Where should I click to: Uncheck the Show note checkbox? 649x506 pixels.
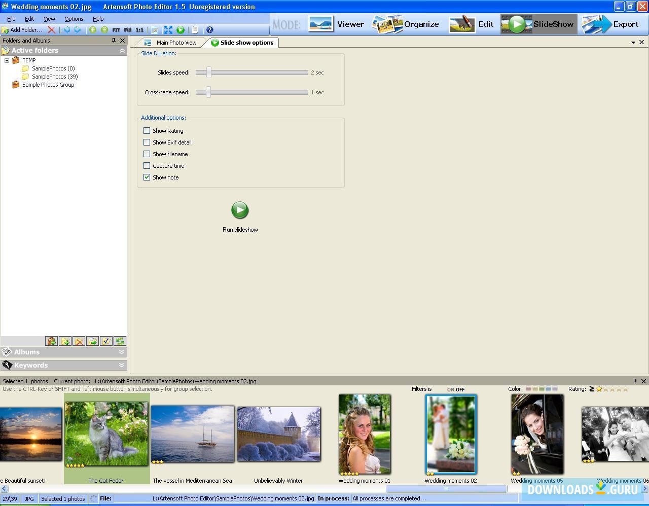coord(147,177)
